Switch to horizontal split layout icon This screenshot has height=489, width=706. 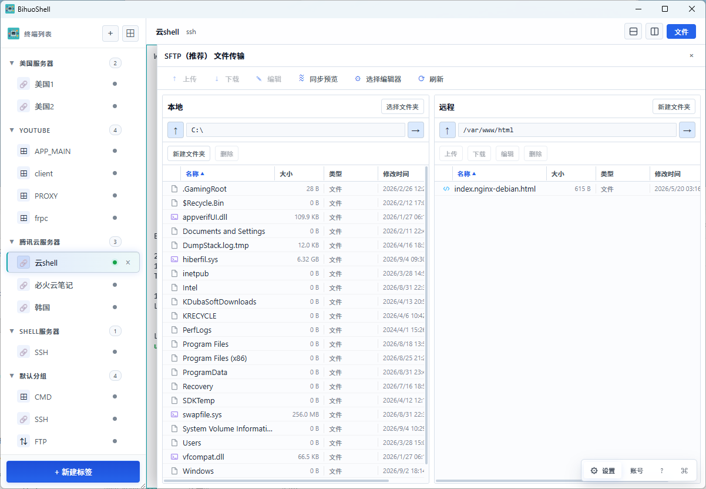(633, 32)
